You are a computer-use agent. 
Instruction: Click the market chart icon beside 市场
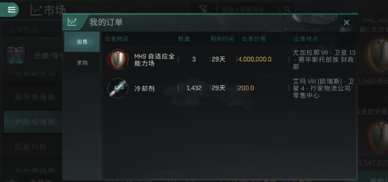[x=35, y=10]
